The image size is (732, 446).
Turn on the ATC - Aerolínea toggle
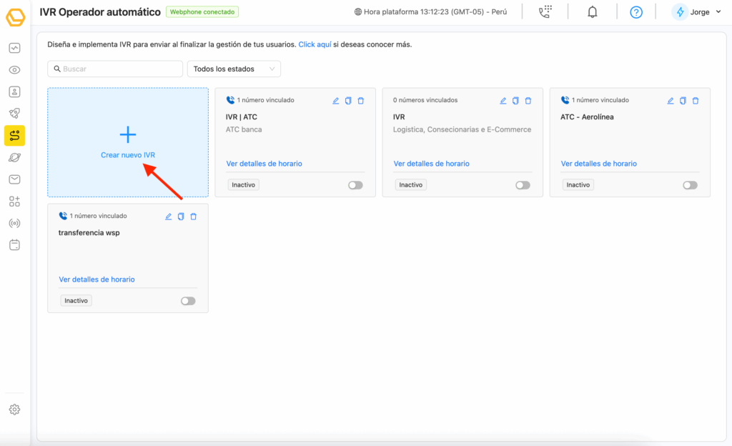690,185
